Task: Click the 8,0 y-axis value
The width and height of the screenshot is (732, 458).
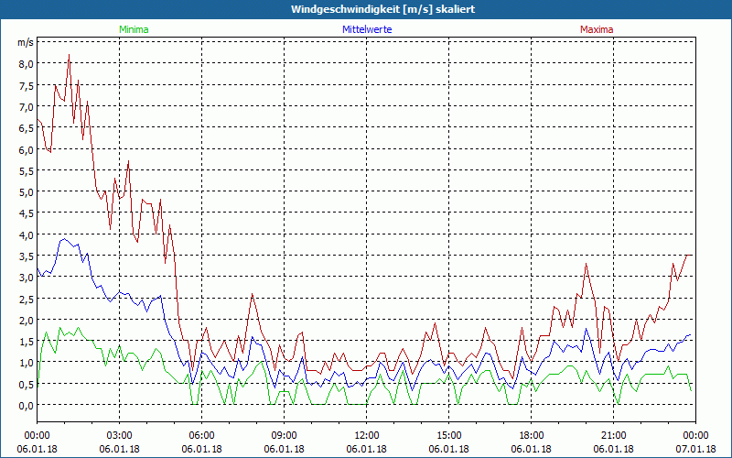Action: pos(26,64)
